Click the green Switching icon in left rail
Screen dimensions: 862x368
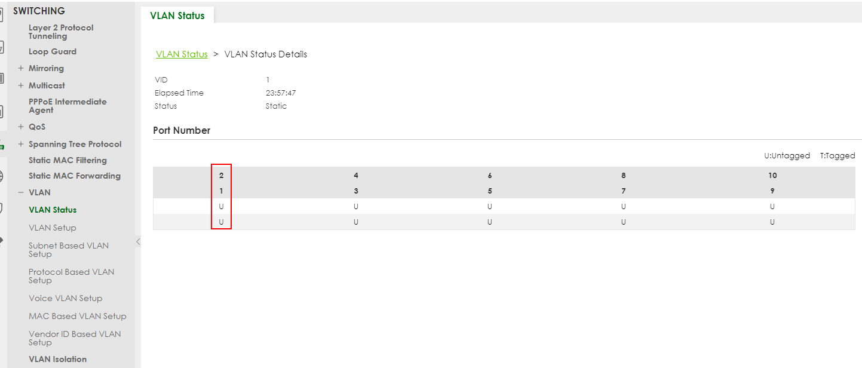tap(2, 146)
